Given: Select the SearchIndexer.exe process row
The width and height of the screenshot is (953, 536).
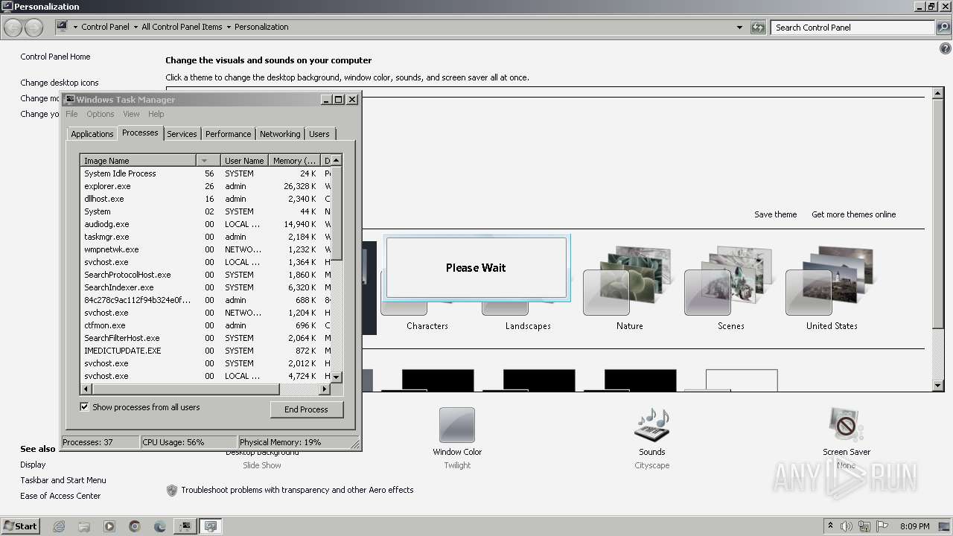Looking at the screenshot, I should click(205, 287).
